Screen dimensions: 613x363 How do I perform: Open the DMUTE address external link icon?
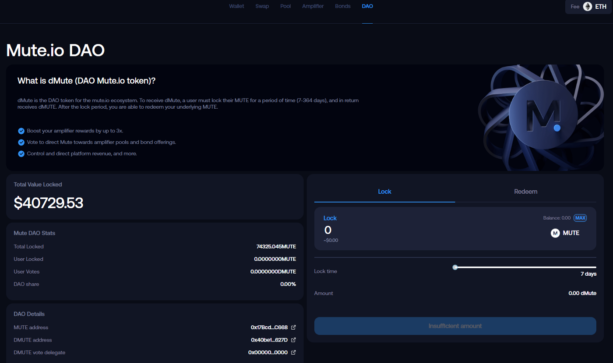point(293,340)
